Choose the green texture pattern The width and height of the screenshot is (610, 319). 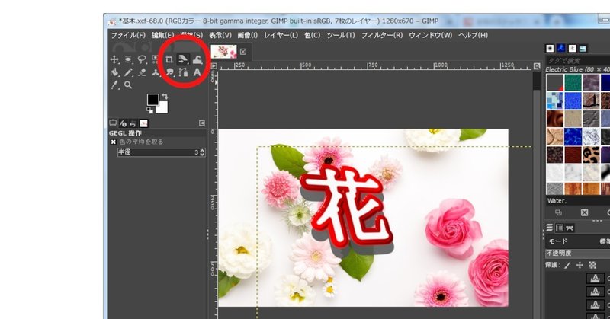click(573, 82)
